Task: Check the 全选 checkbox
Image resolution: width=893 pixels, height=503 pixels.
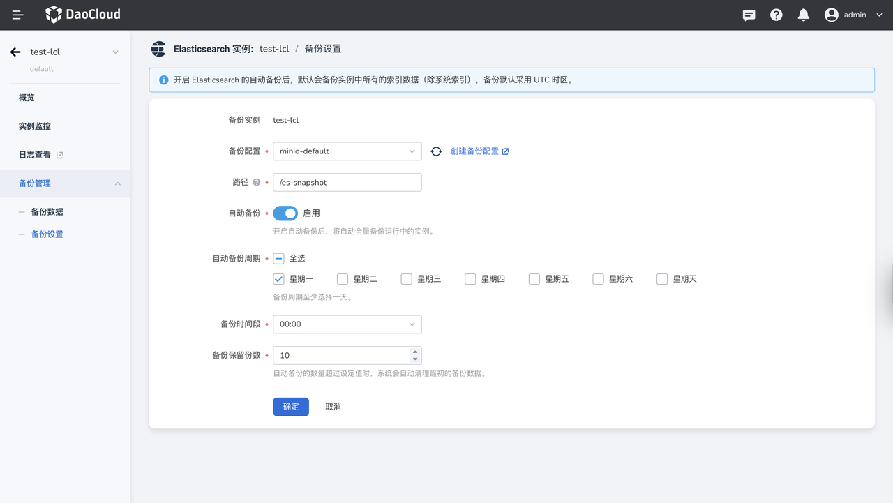Action: [279, 259]
